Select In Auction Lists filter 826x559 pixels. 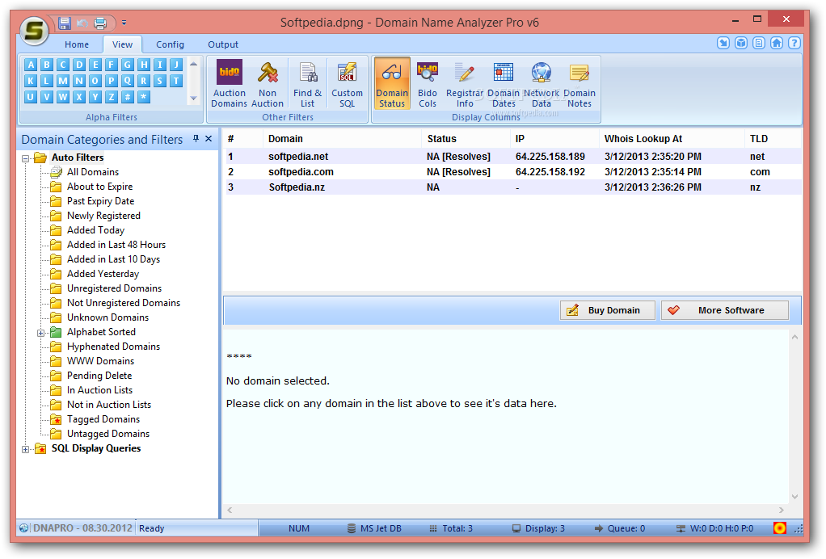pos(99,390)
